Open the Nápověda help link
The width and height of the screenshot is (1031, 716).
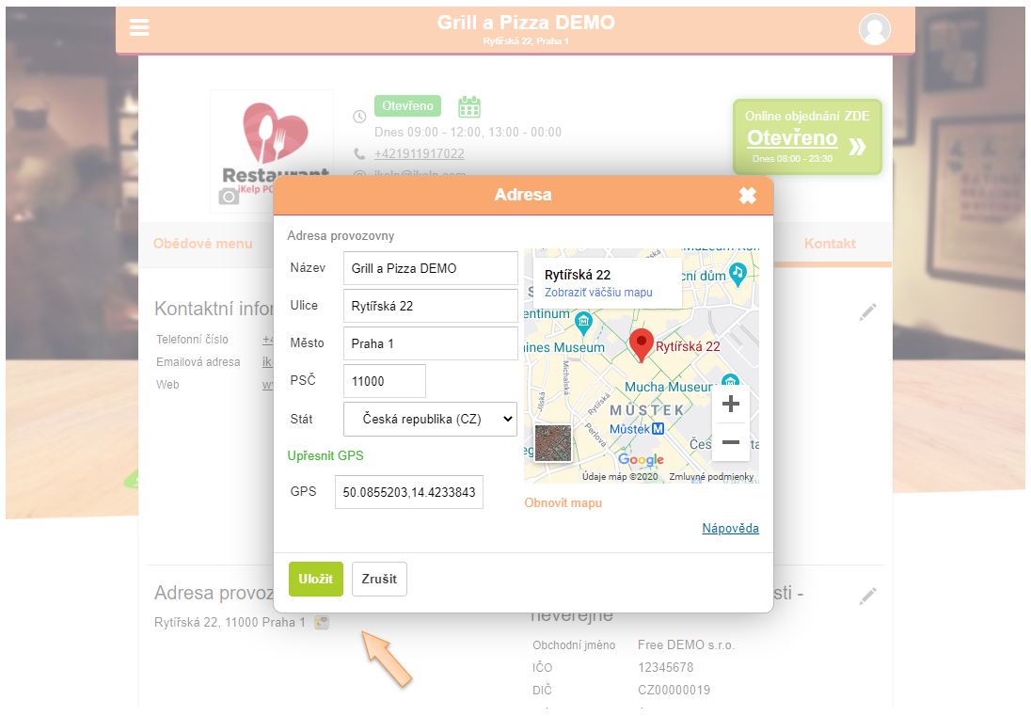[x=730, y=528]
